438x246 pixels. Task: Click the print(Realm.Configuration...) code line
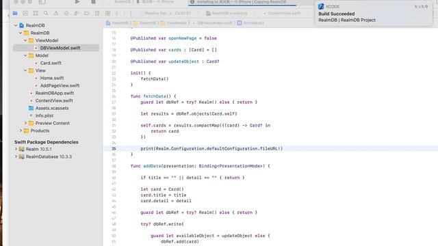(211, 149)
